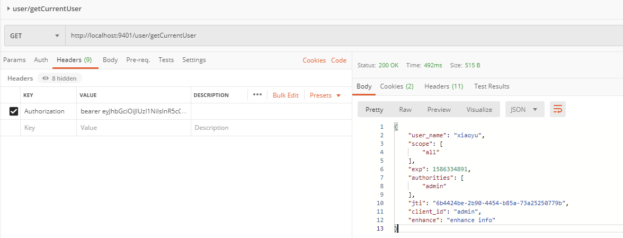Image resolution: width=623 pixels, height=238 pixels.
Task: Click the DESCRIPTION column header
Action: (211, 95)
